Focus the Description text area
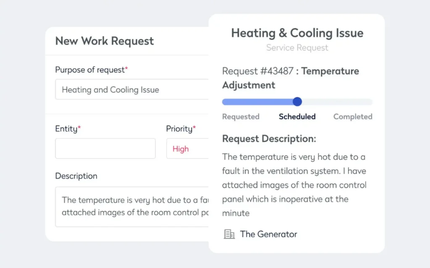 pos(132,206)
